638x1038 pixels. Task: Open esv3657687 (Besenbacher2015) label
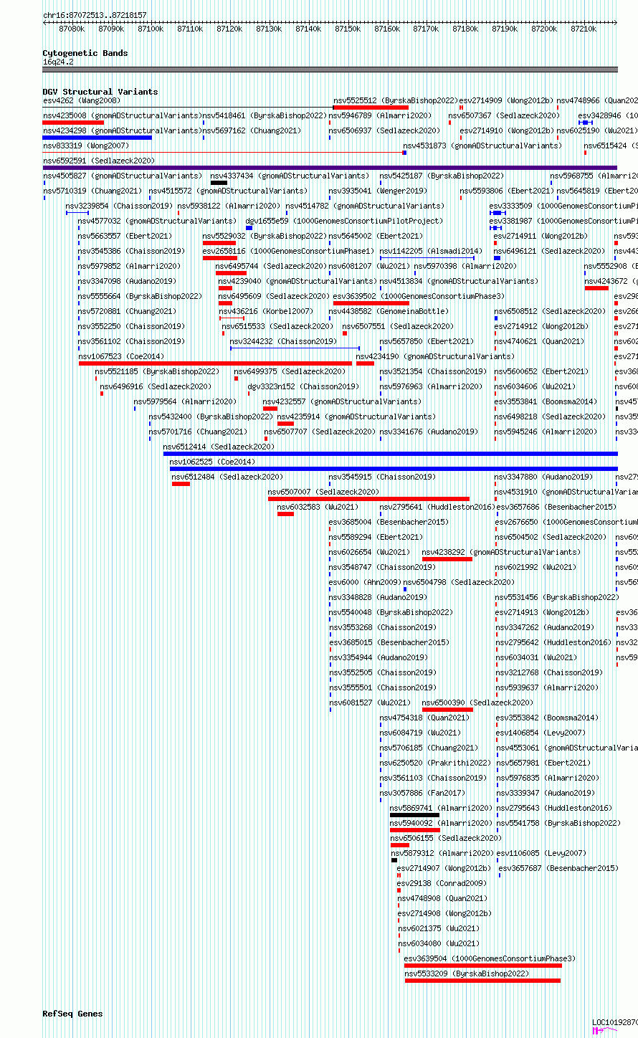pos(558,868)
